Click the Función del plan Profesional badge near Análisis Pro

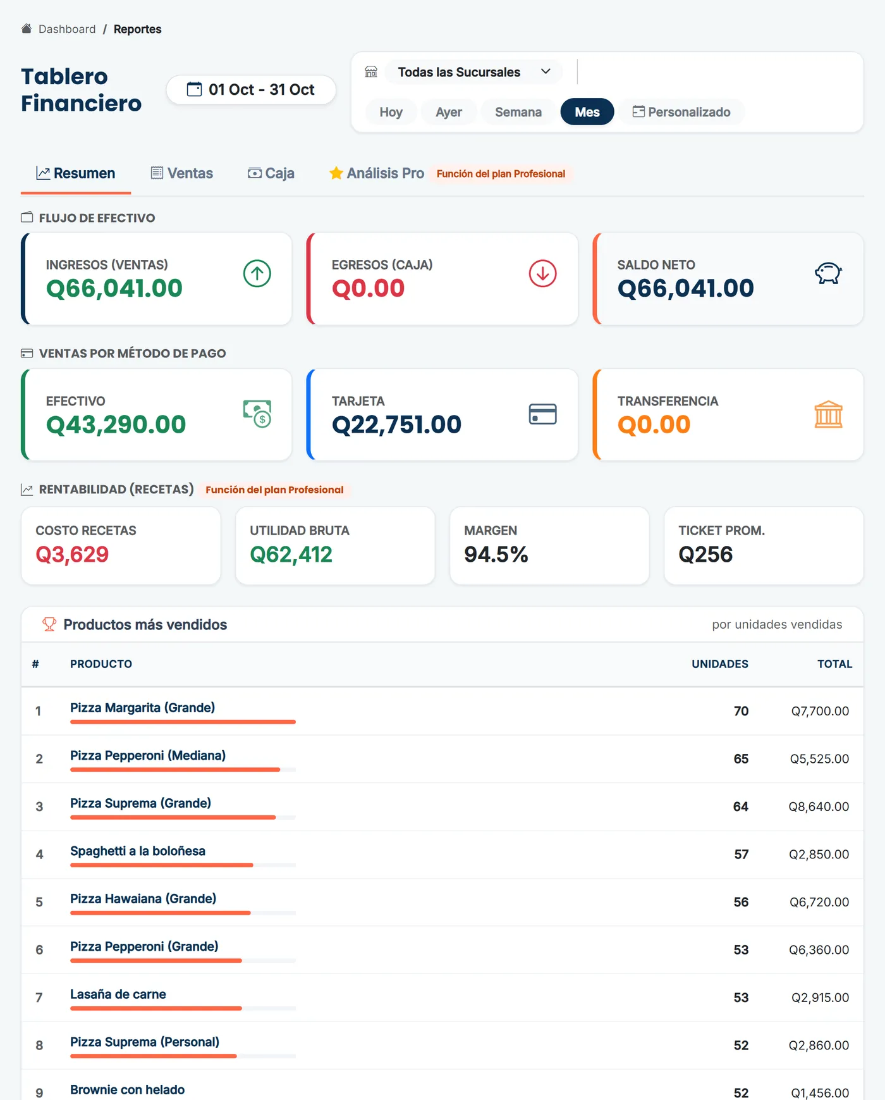(501, 174)
